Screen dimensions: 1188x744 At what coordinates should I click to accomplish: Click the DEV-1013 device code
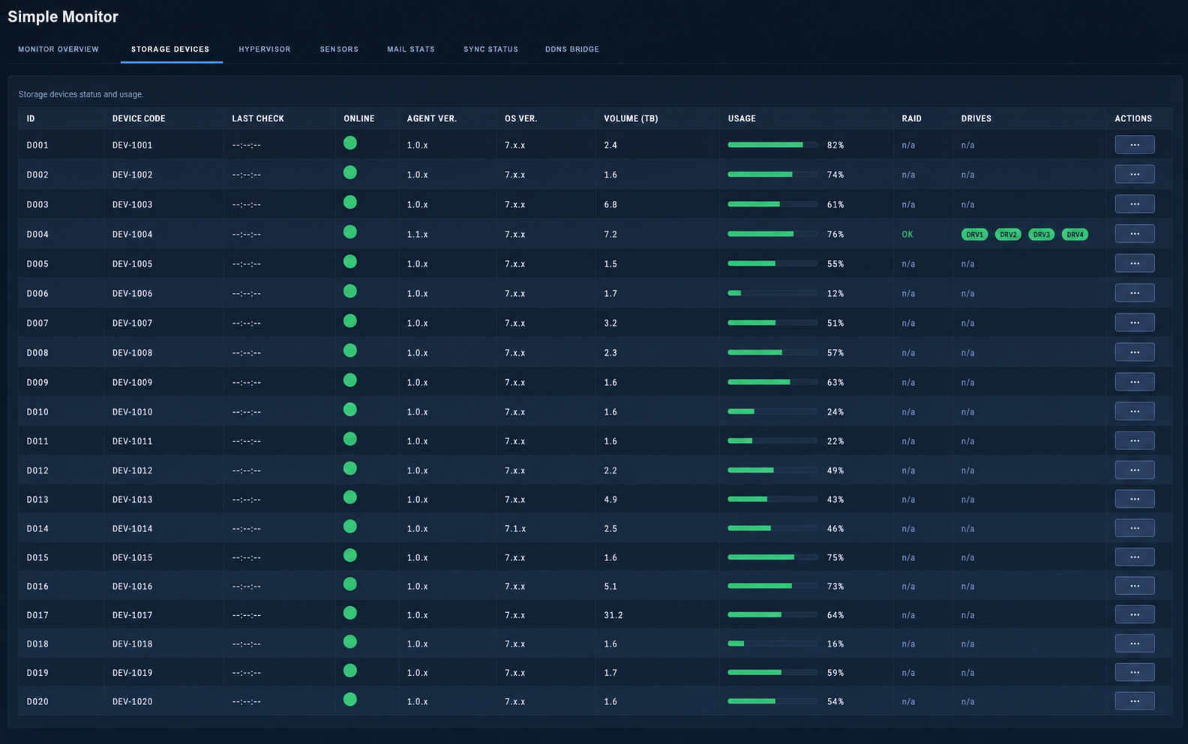(133, 500)
